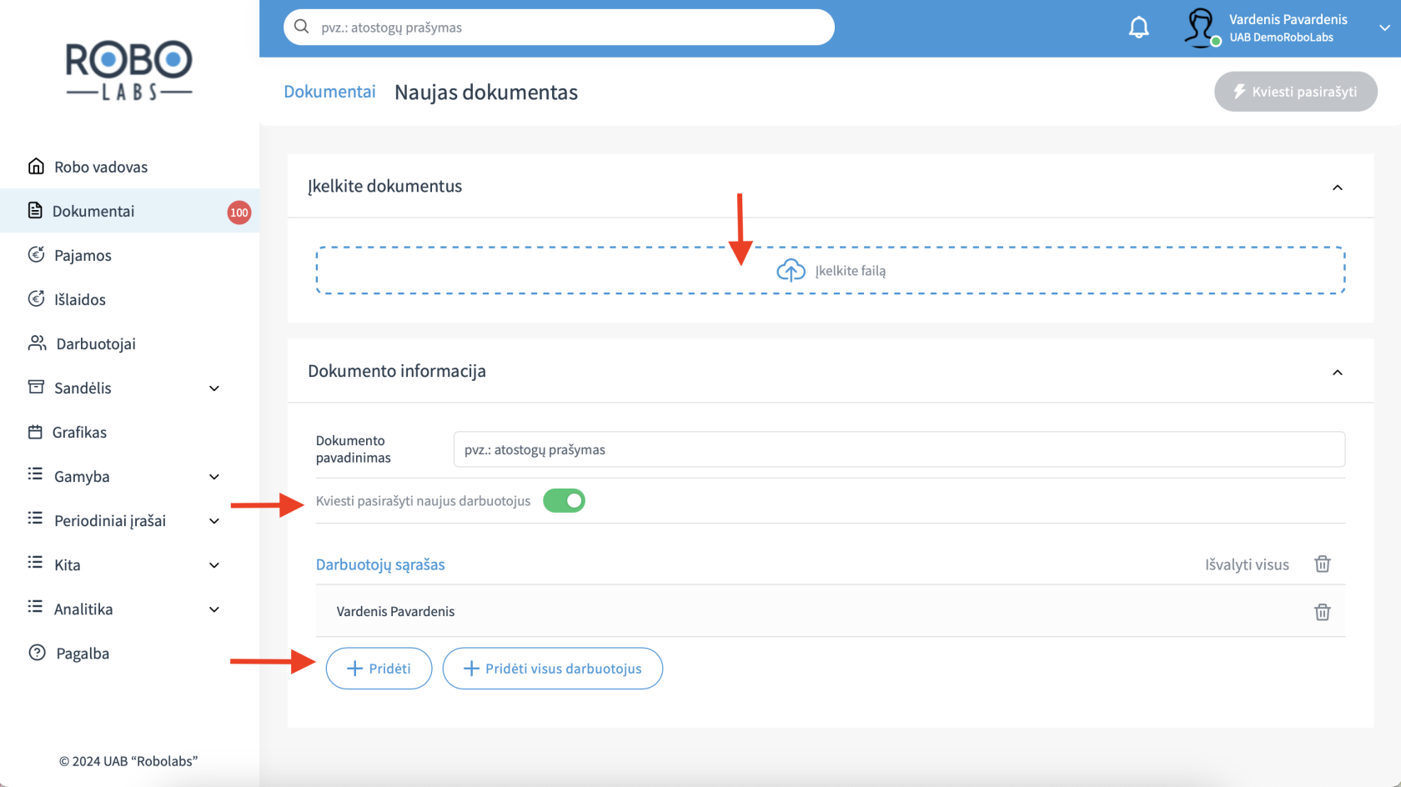Expand the Kita submenu chevron

pos(214,565)
